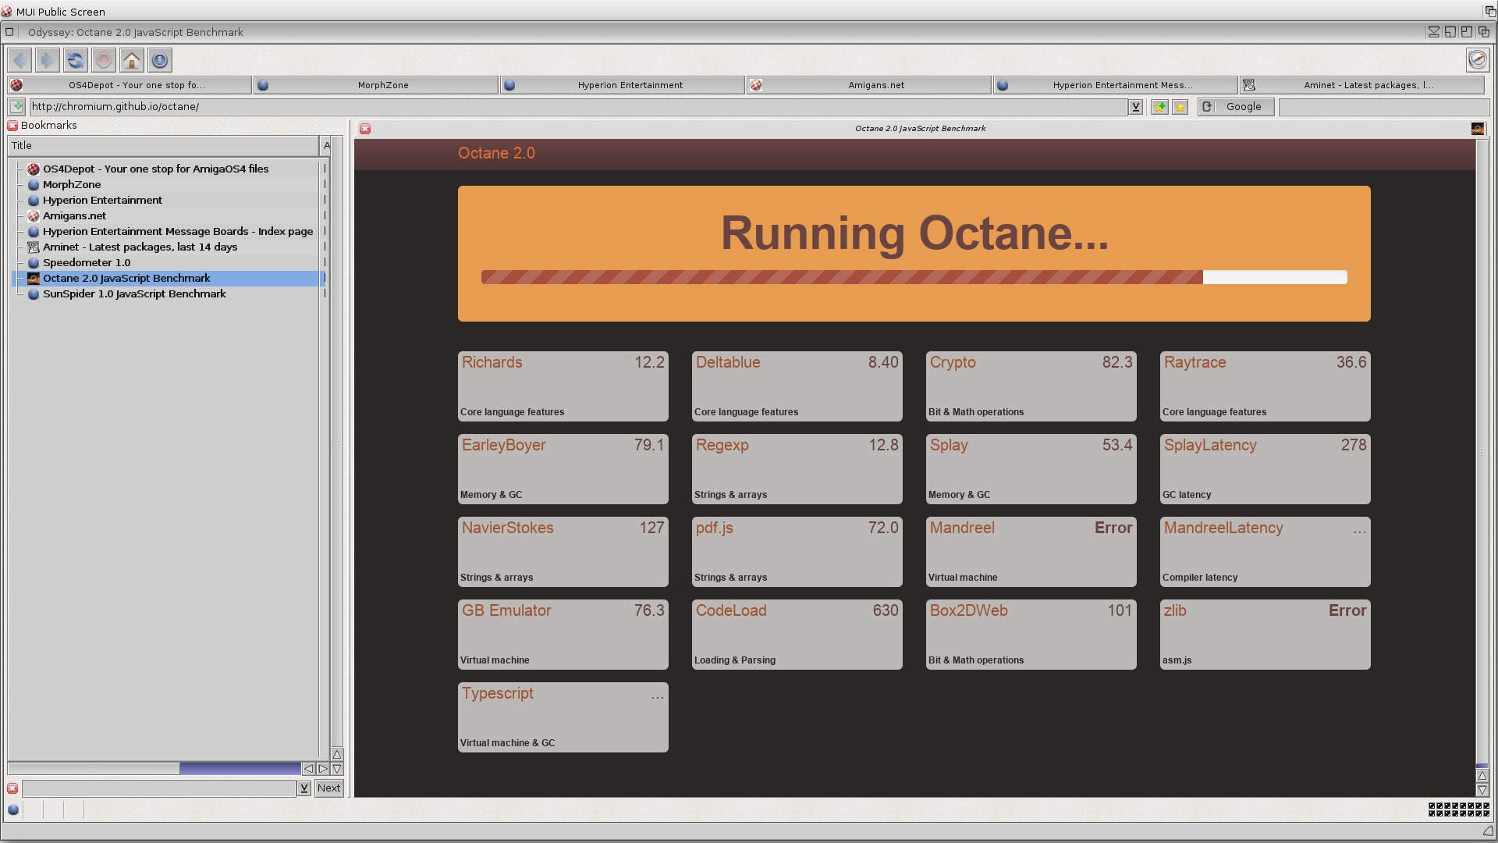Select the Aminet - Latest packages bookmark

(167, 247)
